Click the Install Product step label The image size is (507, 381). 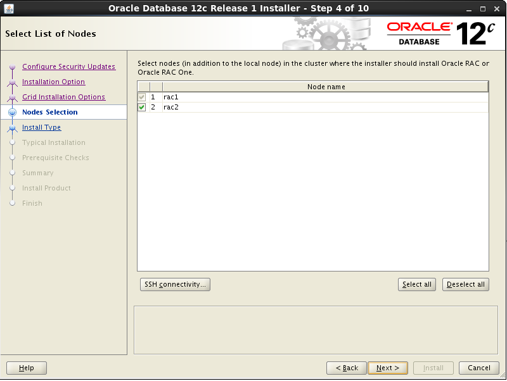tap(46, 188)
